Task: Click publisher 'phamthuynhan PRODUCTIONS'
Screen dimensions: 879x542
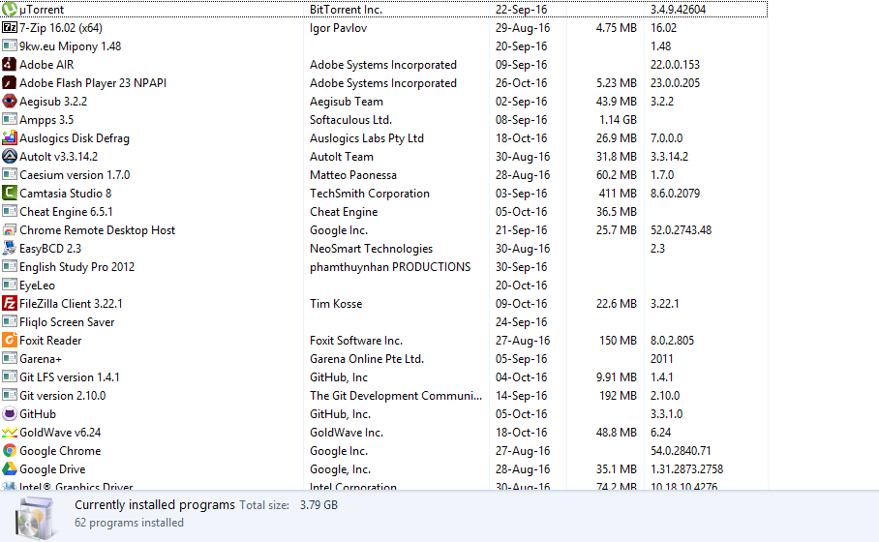Action: click(390, 267)
